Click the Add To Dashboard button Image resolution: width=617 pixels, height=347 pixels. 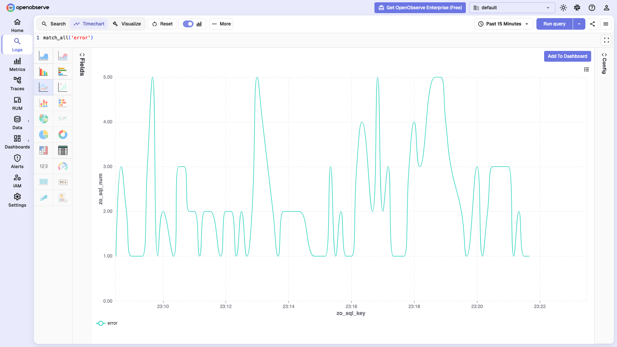(x=567, y=56)
